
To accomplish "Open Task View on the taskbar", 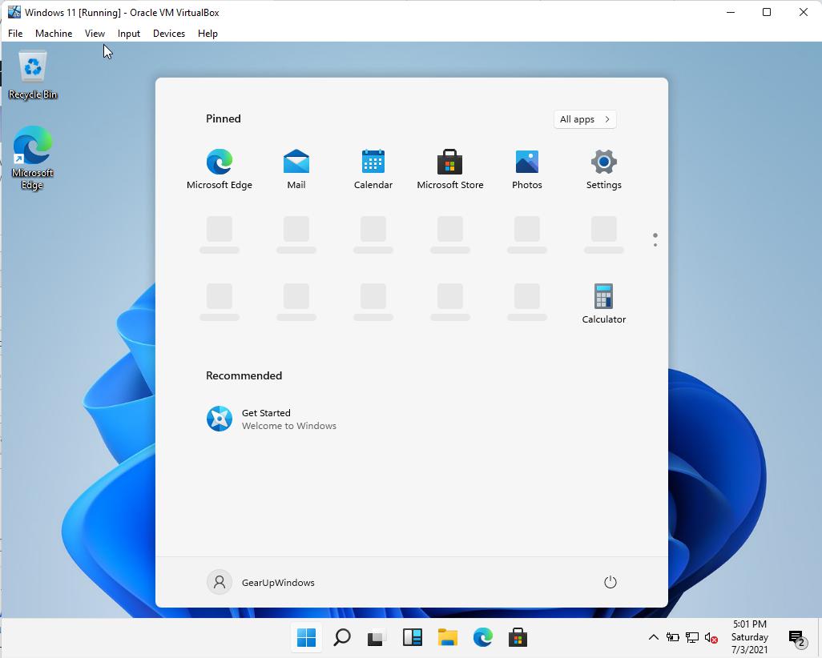I will point(377,638).
